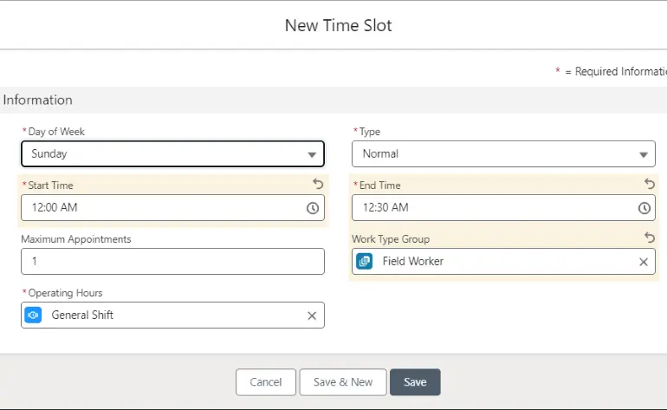Remove General Shift from Operating Hours

click(312, 316)
